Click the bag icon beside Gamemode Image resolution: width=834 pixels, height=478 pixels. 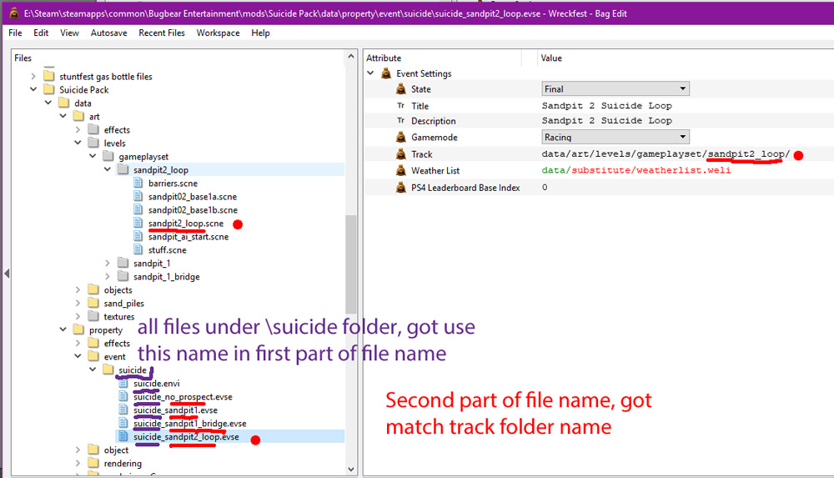pos(401,138)
